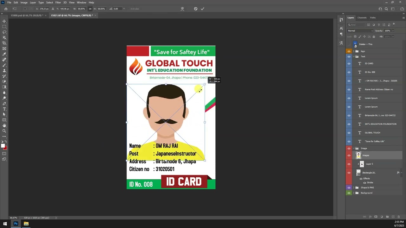The width and height of the screenshot is (406, 228).
Task: Cancel the transform in options bar
Action: click(196, 9)
